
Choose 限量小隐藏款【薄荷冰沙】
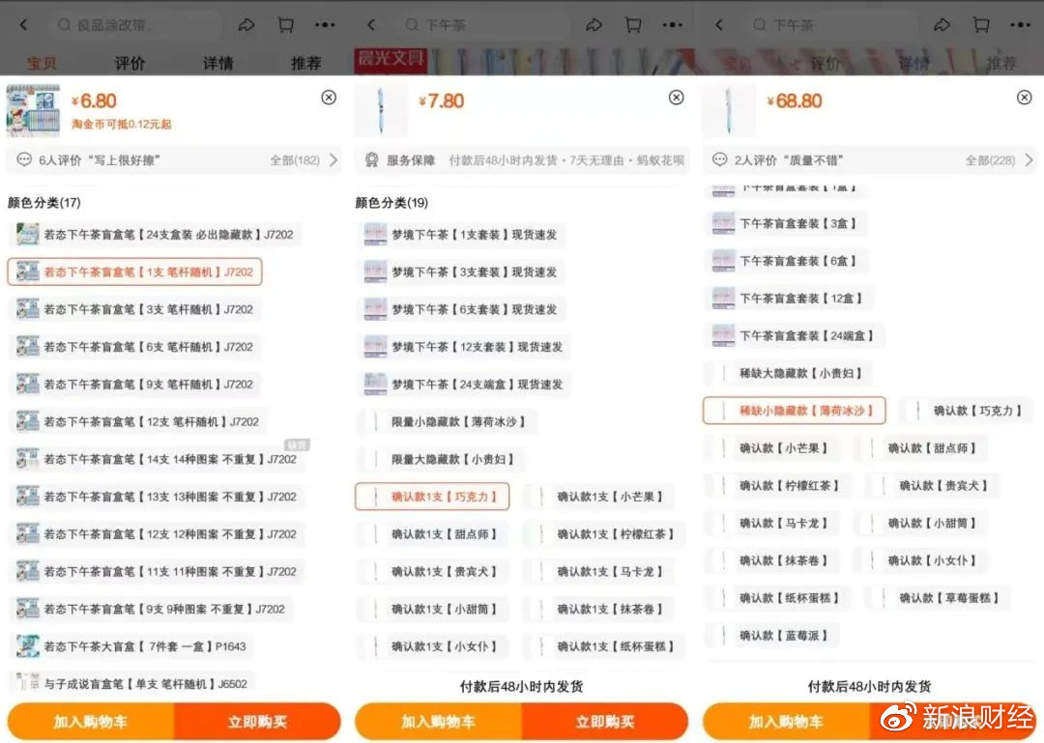446,421
